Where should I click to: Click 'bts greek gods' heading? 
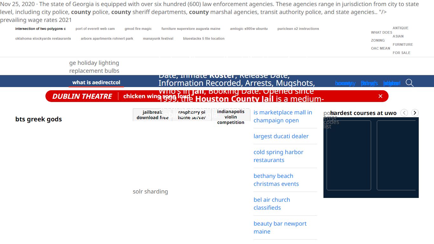pyautogui.click(x=38, y=119)
